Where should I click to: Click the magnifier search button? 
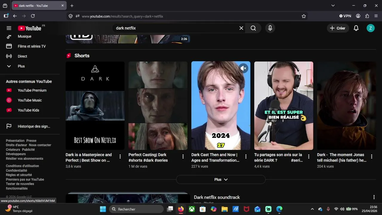(x=253, y=28)
